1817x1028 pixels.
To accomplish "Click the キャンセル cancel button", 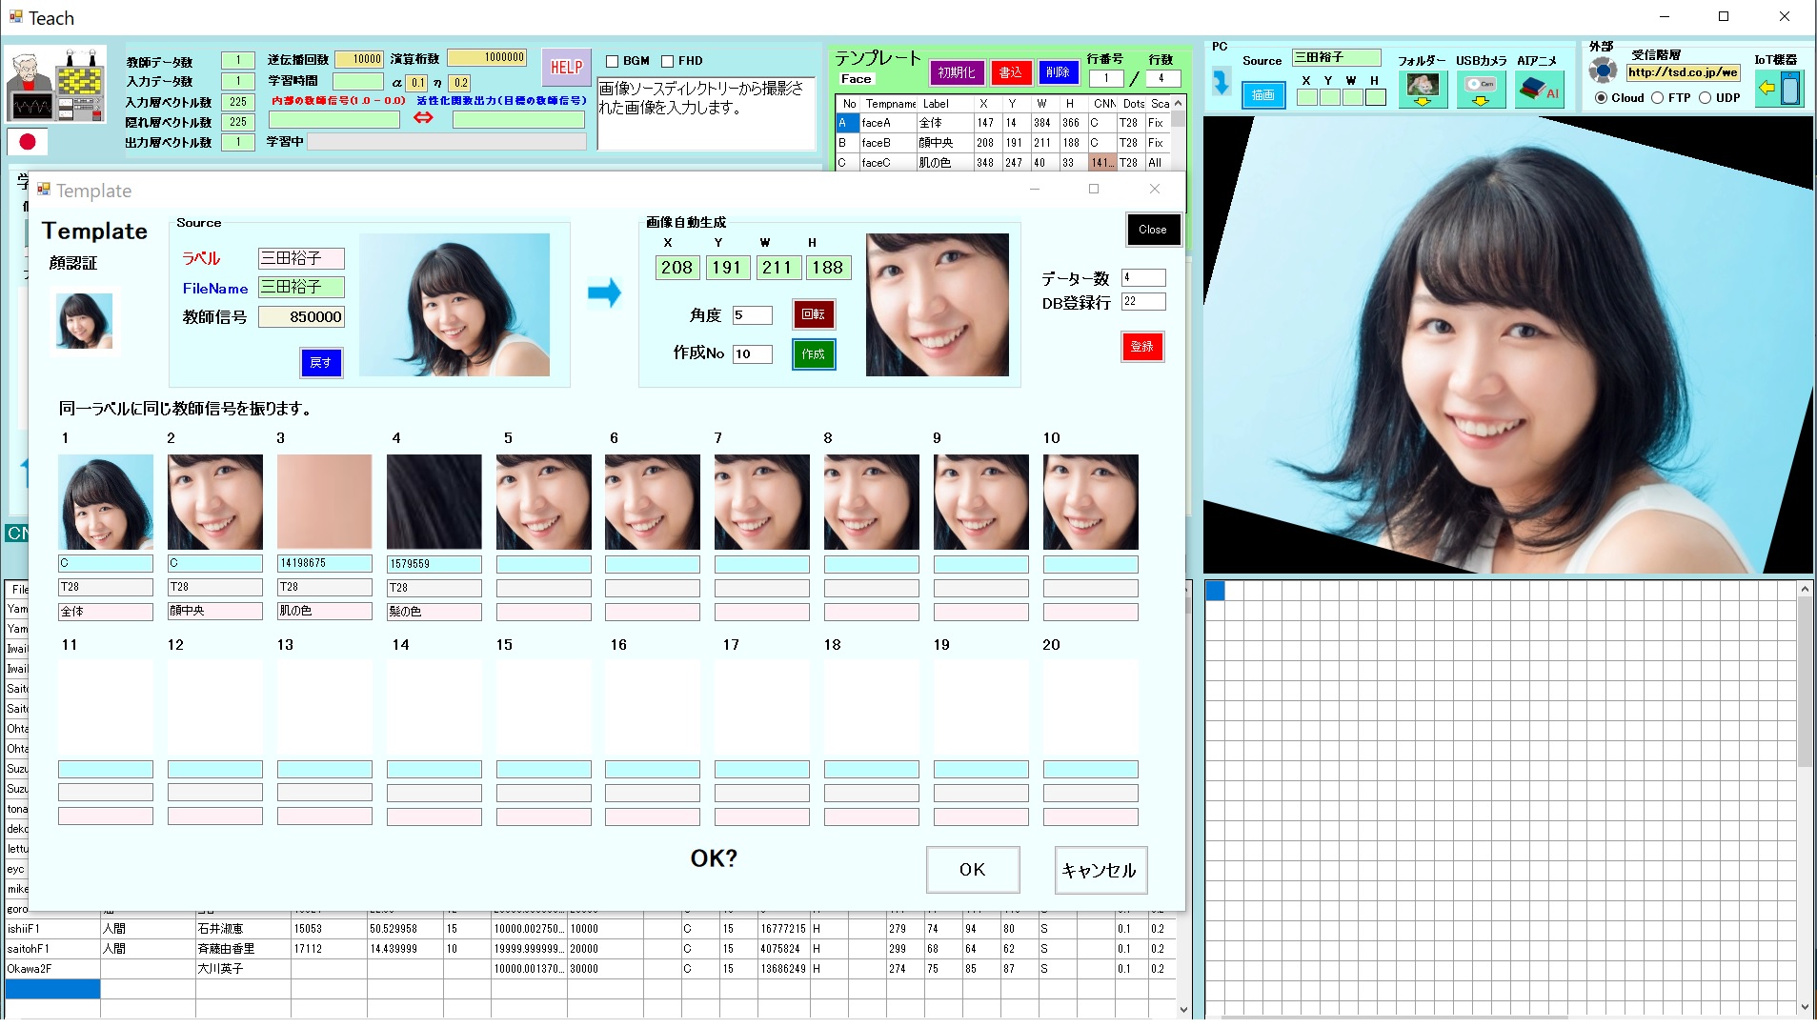I will click(x=1100, y=870).
